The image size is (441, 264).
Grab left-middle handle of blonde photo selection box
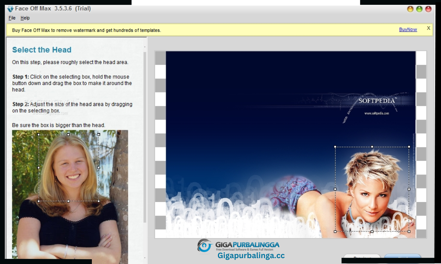point(39,168)
